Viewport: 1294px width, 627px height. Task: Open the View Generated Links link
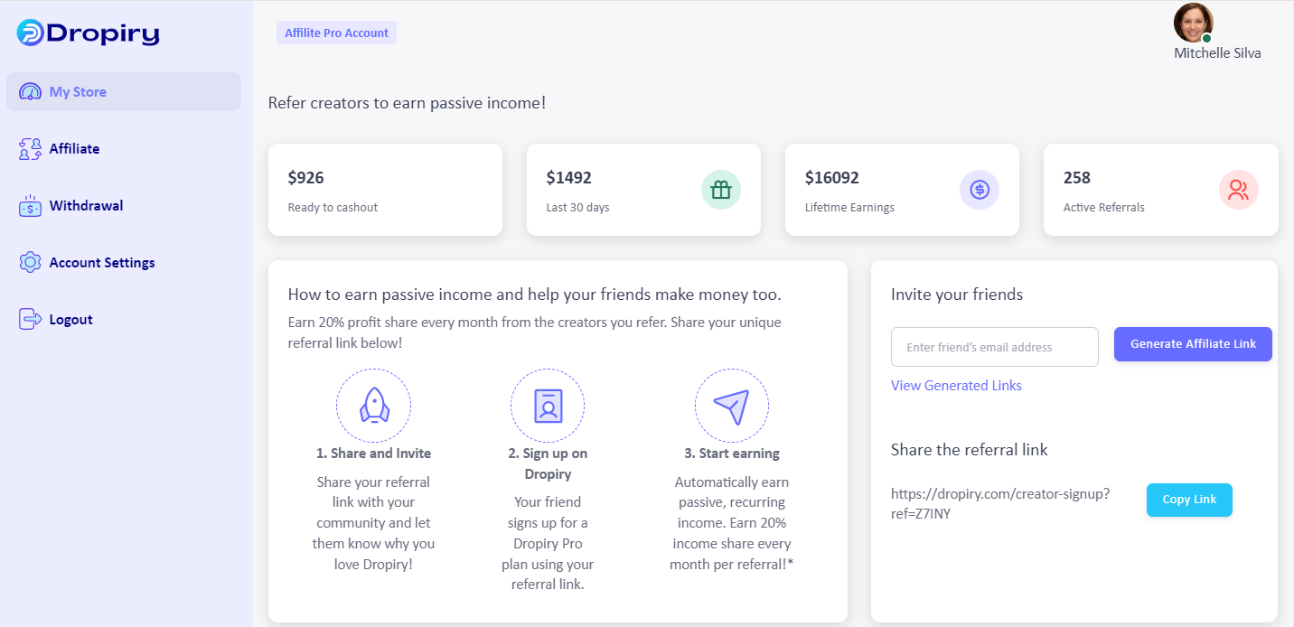tap(956, 386)
